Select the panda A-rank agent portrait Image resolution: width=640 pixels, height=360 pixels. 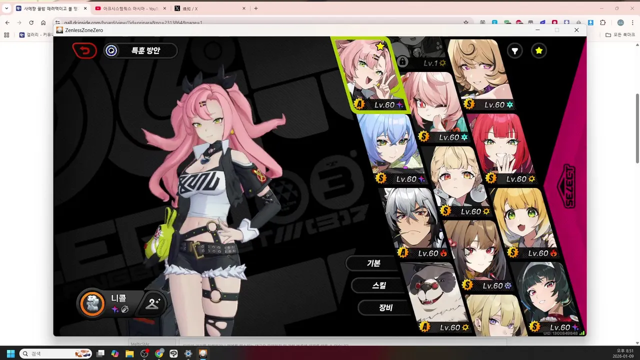[x=436, y=297]
